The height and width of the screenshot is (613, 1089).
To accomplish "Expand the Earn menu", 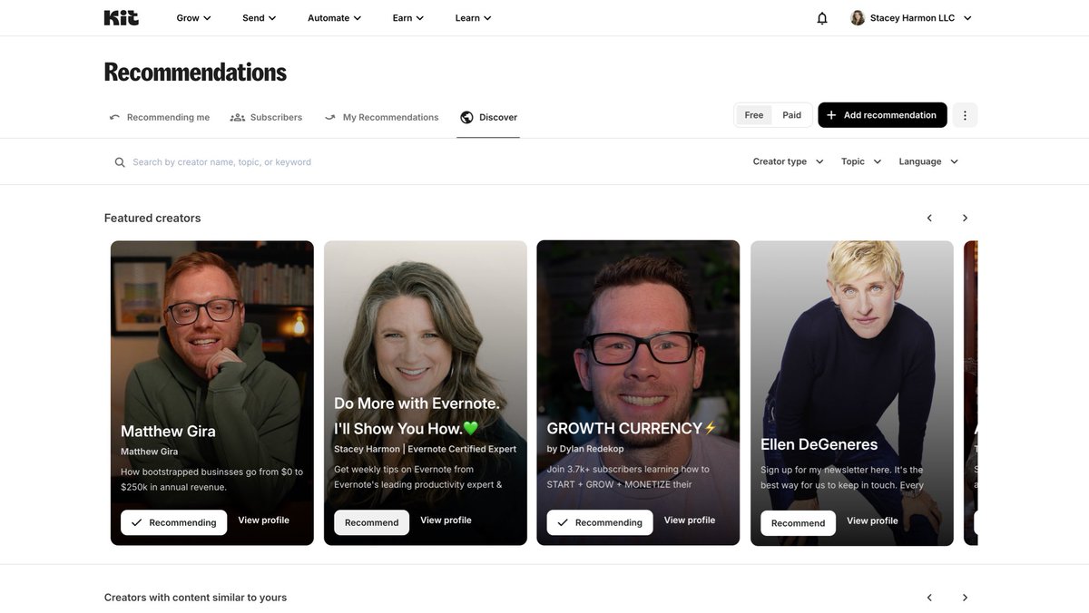I will [407, 18].
